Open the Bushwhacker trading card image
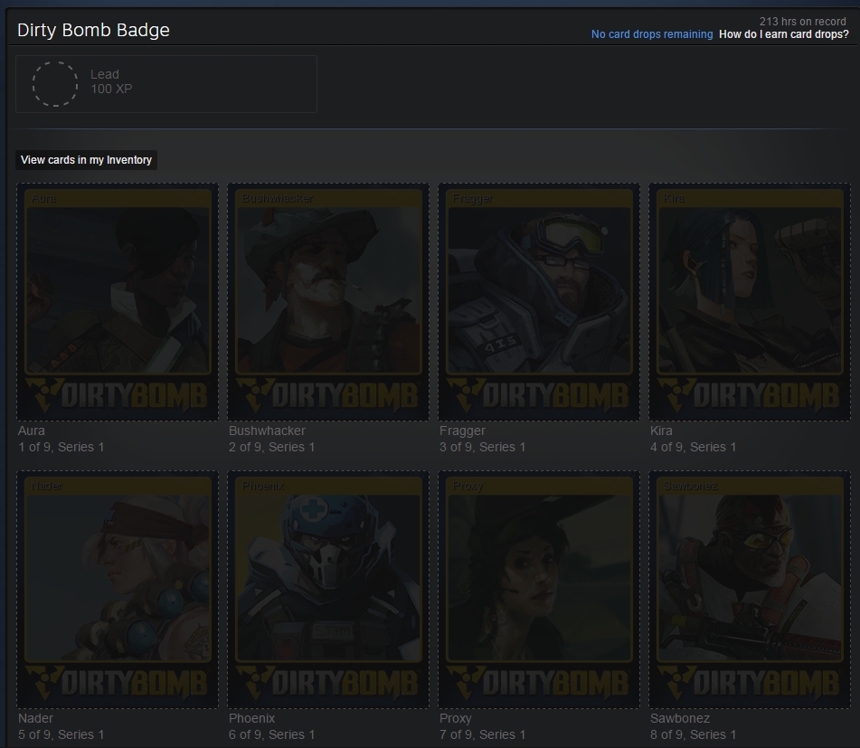 pos(328,302)
